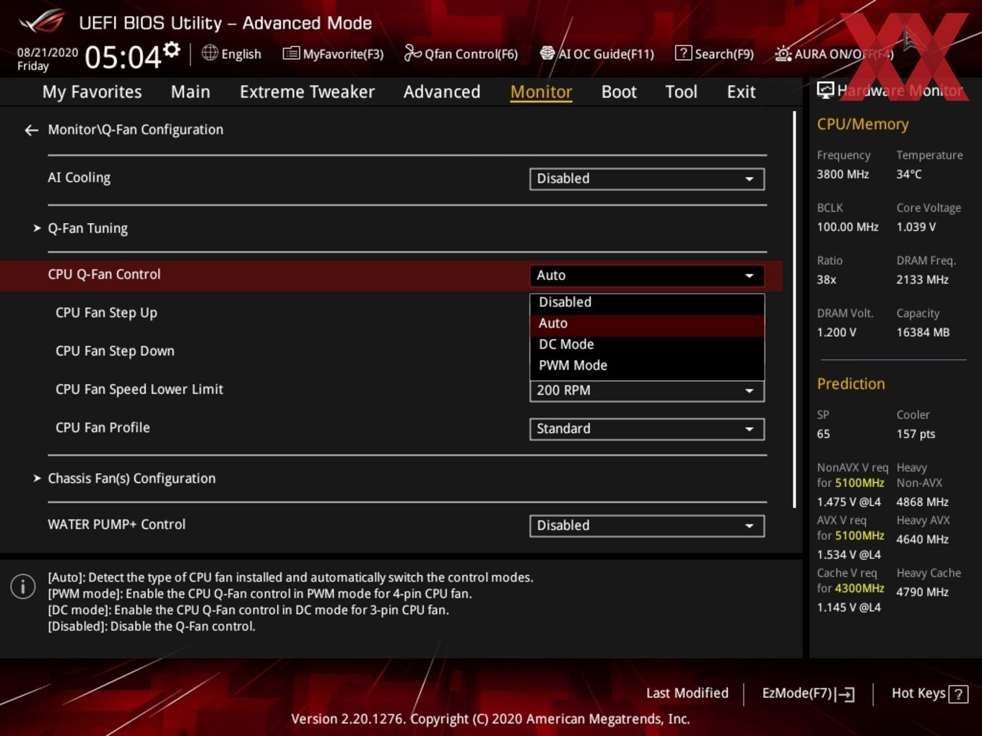This screenshot has width=982, height=736.
Task: Click the ROG logo in header
Action: 42,22
